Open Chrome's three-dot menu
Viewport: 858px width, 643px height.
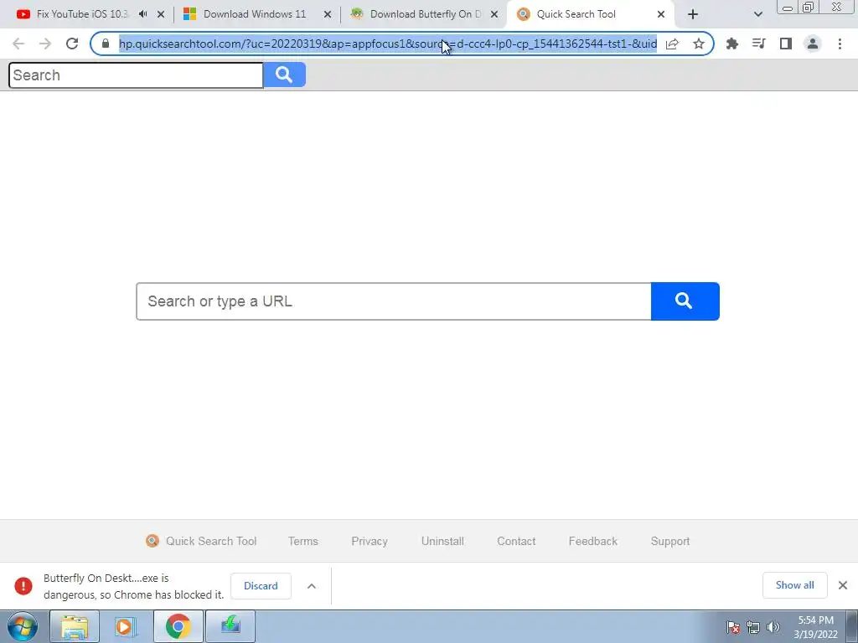pos(840,44)
